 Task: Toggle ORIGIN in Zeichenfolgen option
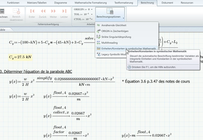point(127,31)
